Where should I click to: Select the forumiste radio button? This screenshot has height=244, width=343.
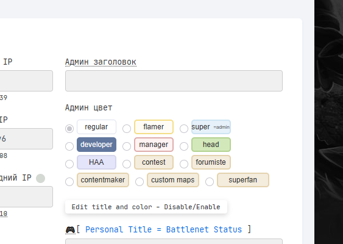pos(184,164)
